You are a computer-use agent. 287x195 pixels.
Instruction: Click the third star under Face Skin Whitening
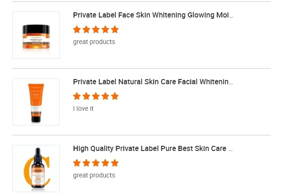[96, 30]
